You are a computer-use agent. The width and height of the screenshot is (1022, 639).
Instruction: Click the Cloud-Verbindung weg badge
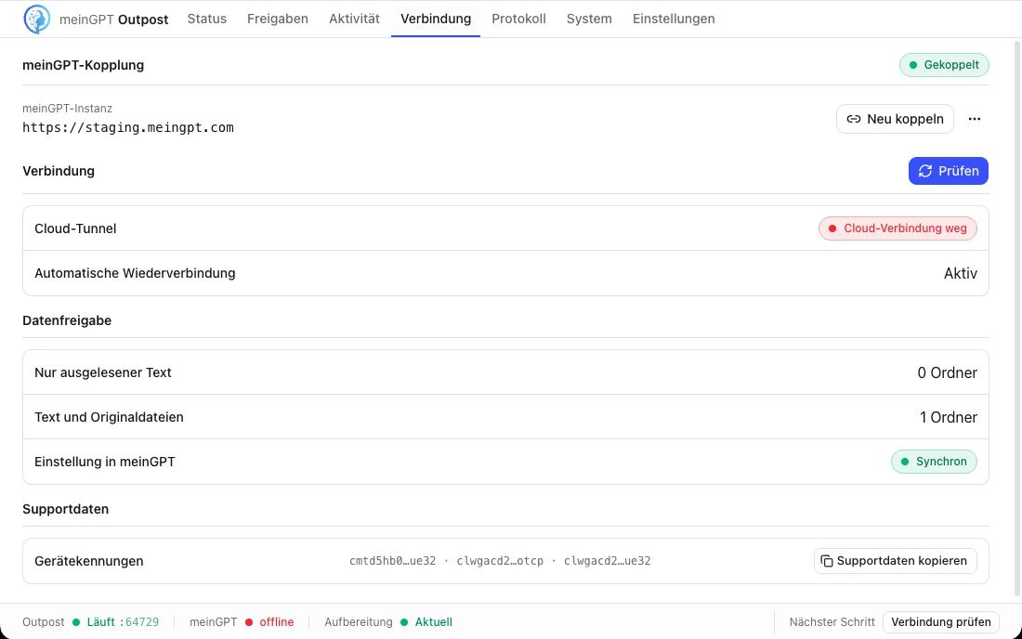click(x=898, y=228)
